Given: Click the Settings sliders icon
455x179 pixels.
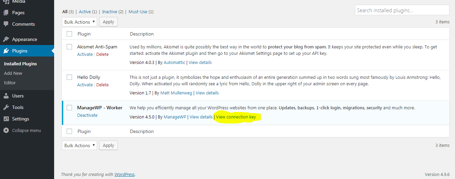Looking at the screenshot, I should (x=6, y=119).
